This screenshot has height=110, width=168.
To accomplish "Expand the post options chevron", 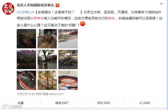I will [161, 4].
